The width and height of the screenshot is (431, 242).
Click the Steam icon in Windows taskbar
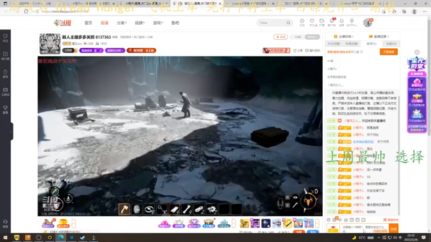[x=83, y=238]
